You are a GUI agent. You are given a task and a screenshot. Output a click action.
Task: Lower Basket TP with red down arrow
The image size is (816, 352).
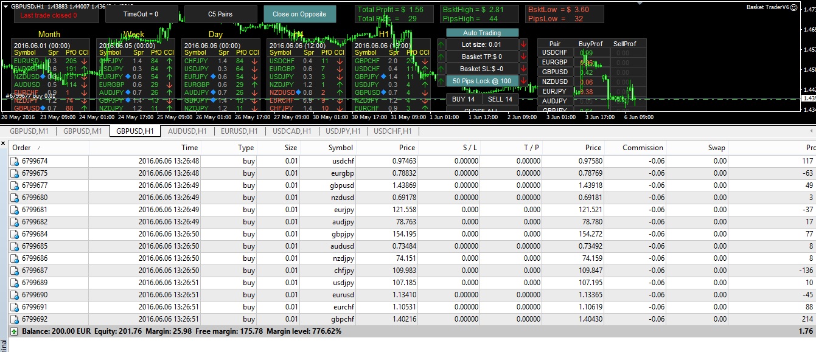(x=523, y=57)
